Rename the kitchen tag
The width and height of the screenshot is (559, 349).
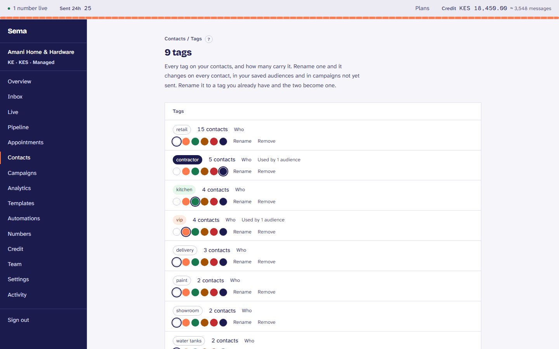click(x=242, y=202)
